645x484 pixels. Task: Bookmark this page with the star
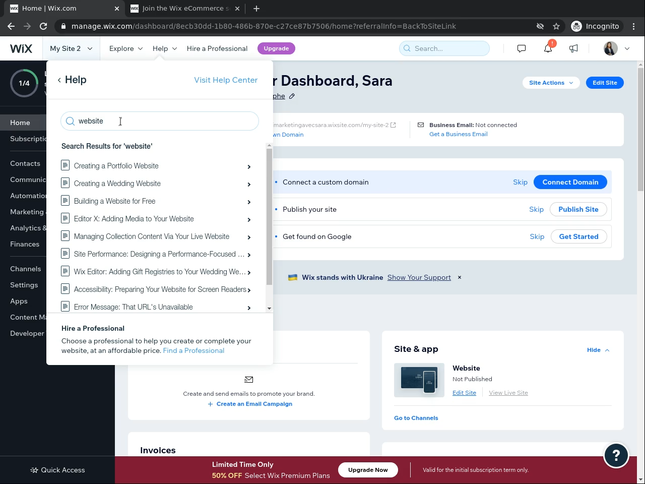click(x=556, y=26)
